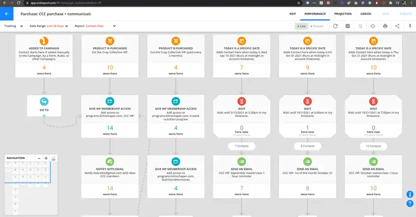Click membership icon on Nutrition4Hormones access step

176,162
